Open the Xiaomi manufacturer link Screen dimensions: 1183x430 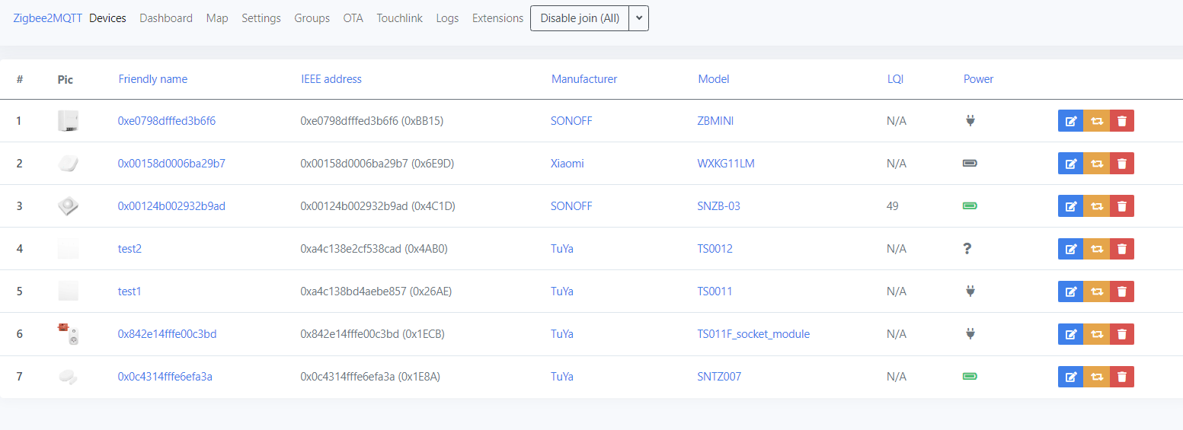click(x=568, y=164)
